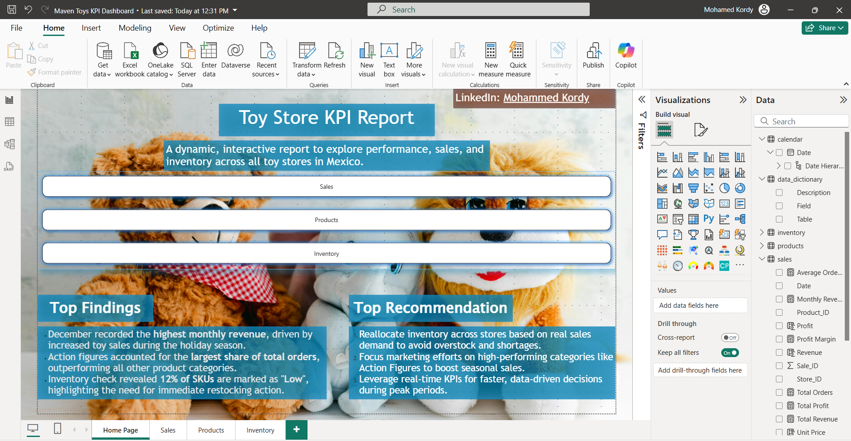Pick the Globe map visualization
851x441 pixels.
click(678, 204)
